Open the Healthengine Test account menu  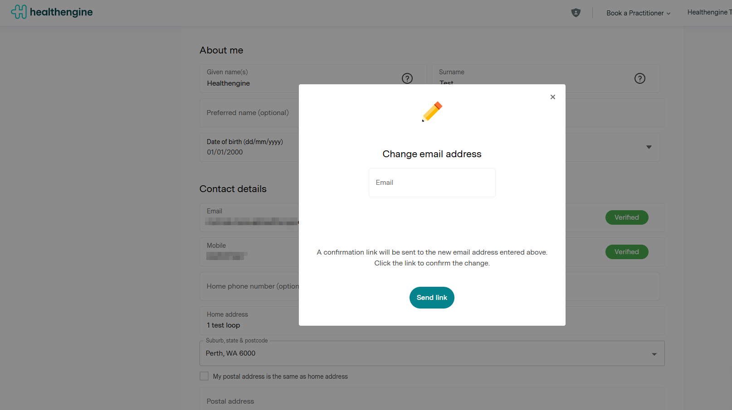click(x=709, y=12)
